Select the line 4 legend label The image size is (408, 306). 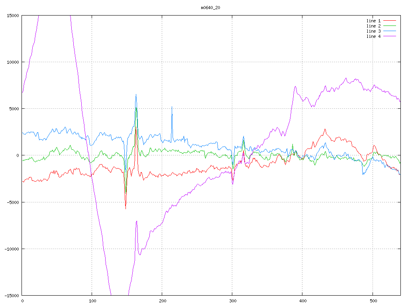(x=373, y=36)
